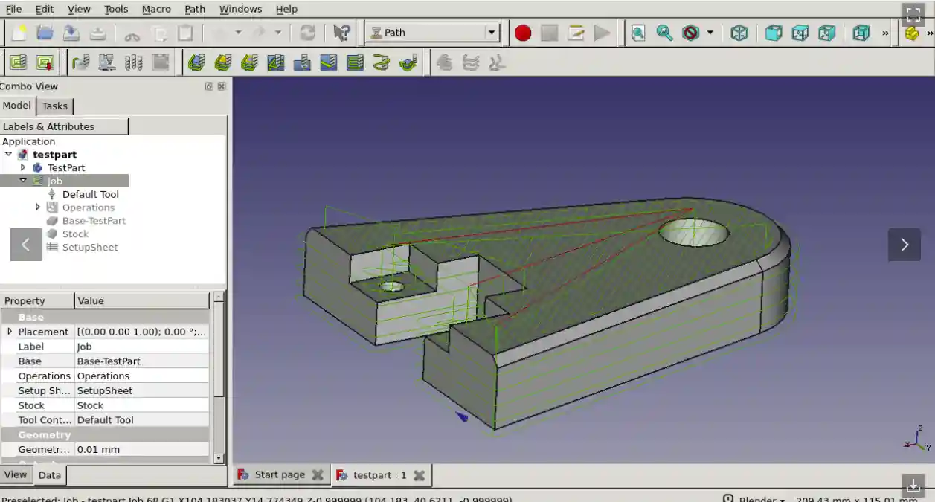Expand the Placement property row
This screenshot has width=935, height=502.
[x=10, y=332]
